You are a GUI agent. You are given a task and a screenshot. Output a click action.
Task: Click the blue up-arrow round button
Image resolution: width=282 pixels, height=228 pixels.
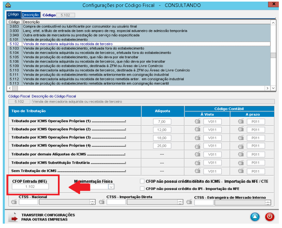(255, 217)
